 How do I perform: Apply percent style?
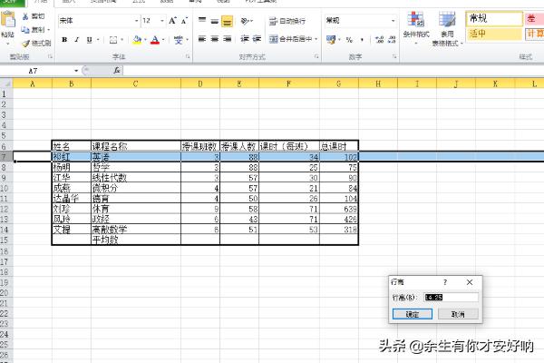coord(349,40)
